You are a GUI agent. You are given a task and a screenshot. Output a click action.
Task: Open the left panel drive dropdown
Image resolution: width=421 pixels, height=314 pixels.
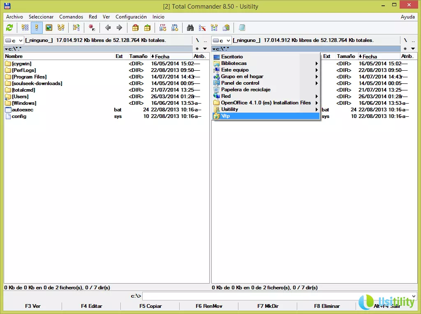coord(14,40)
